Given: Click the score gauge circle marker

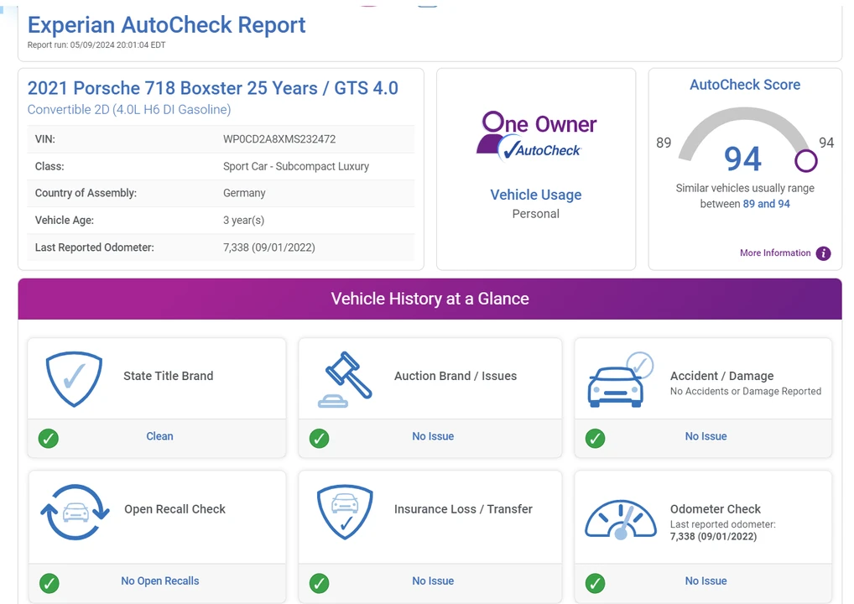Looking at the screenshot, I should point(806,161).
